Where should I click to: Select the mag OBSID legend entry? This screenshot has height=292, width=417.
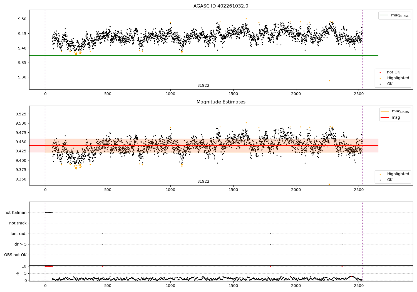[x=395, y=111]
